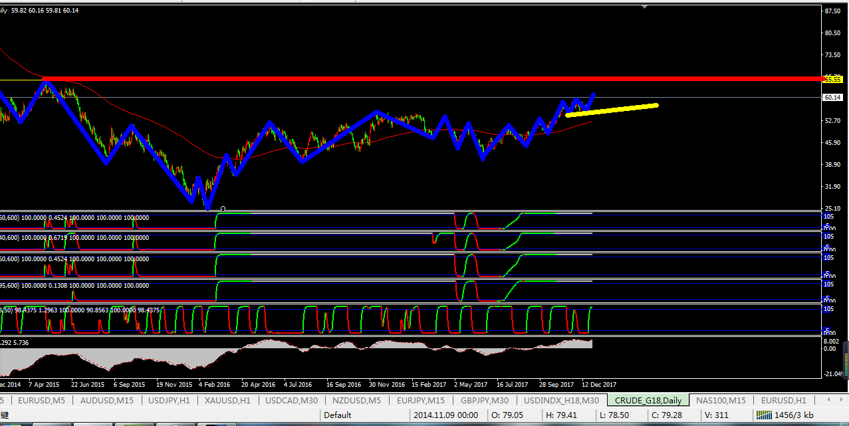
Task: Click the 22 Jun 2015 date label
Action: 87,385
